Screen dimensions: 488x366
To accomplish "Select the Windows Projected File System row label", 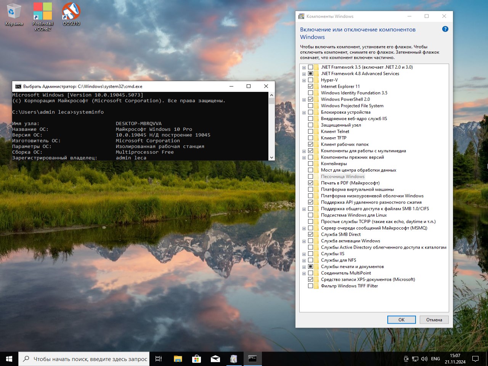I will click(x=352, y=106).
